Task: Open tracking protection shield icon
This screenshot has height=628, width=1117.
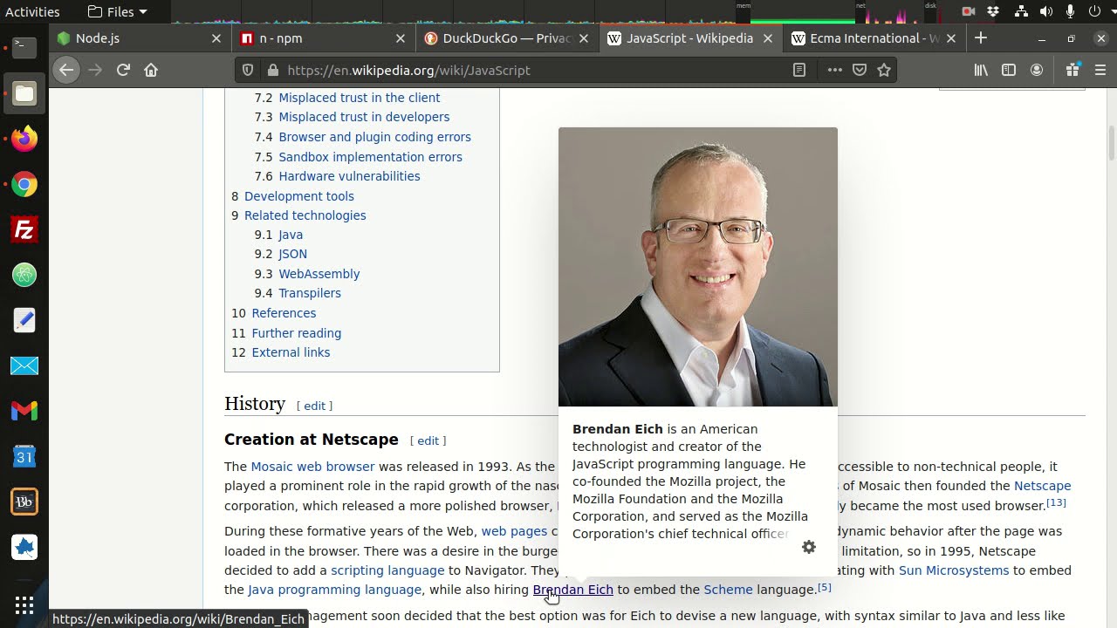Action: [248, 71]
